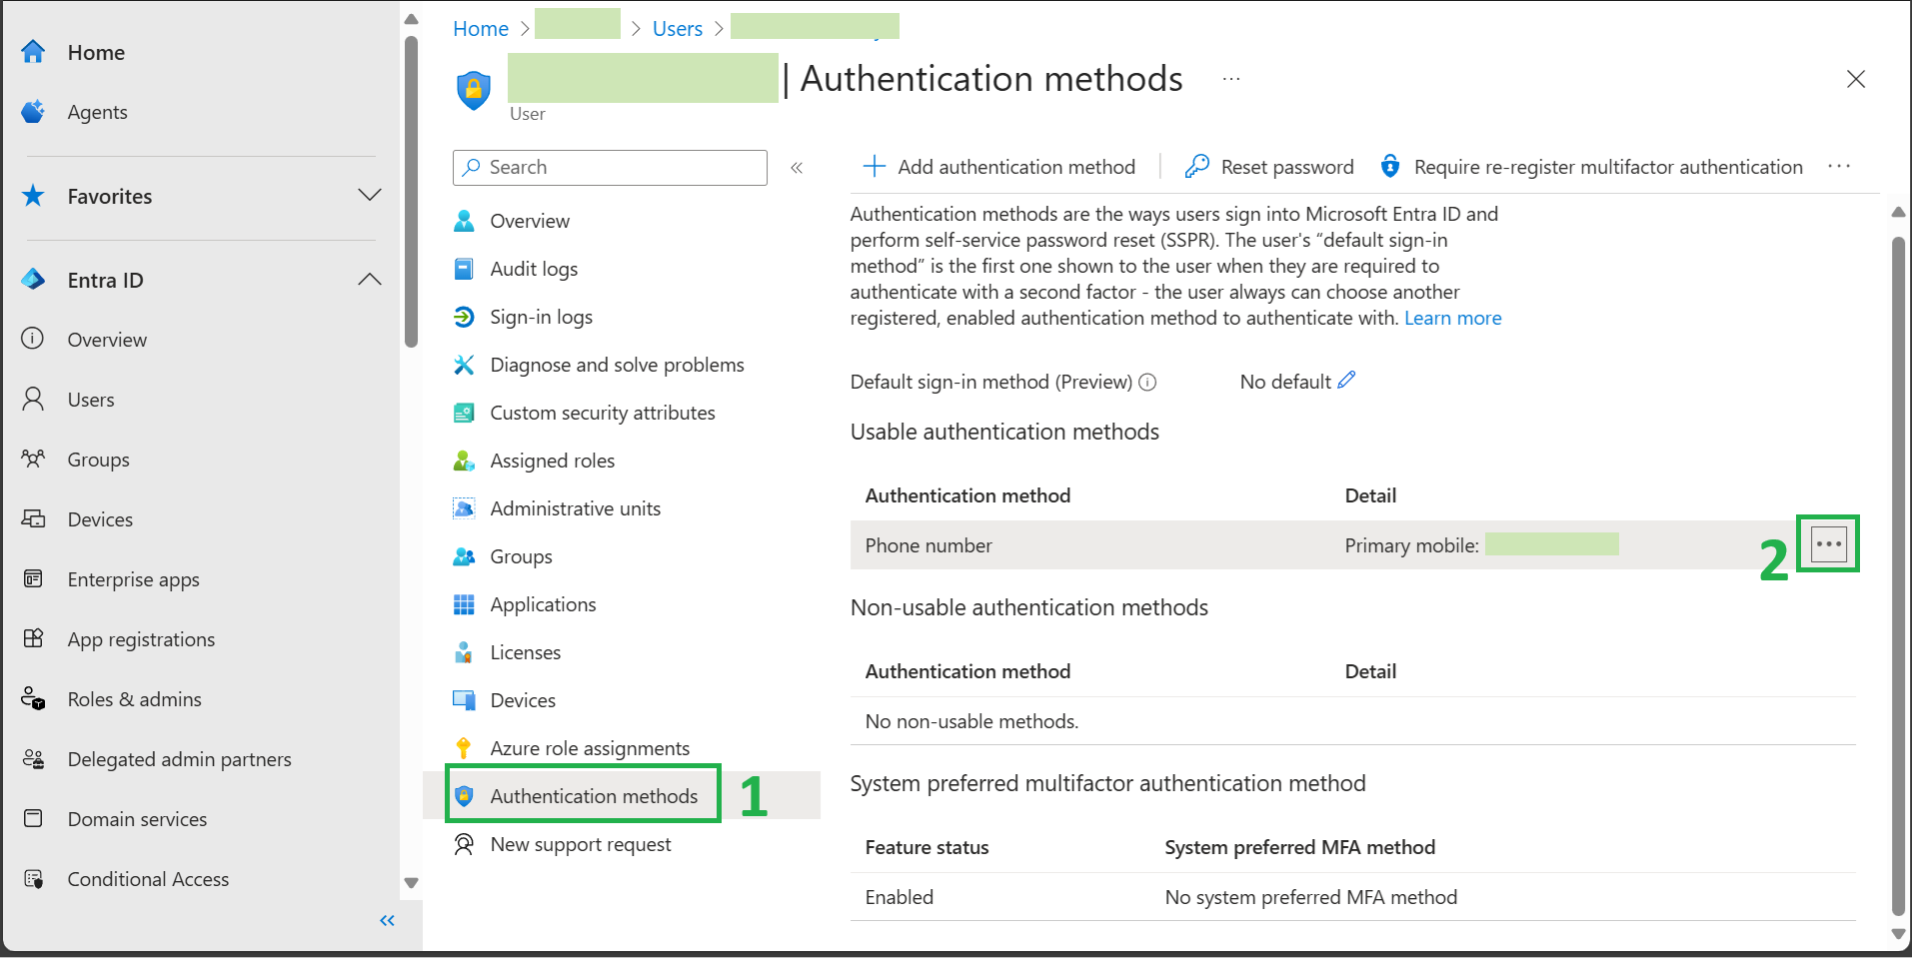1912x958 pixels.
Task: Click Licenses icon in resource menu
Action: [464, 652]
